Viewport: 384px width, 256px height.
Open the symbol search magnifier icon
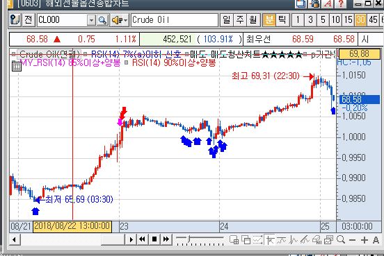[x=102, y=20]
